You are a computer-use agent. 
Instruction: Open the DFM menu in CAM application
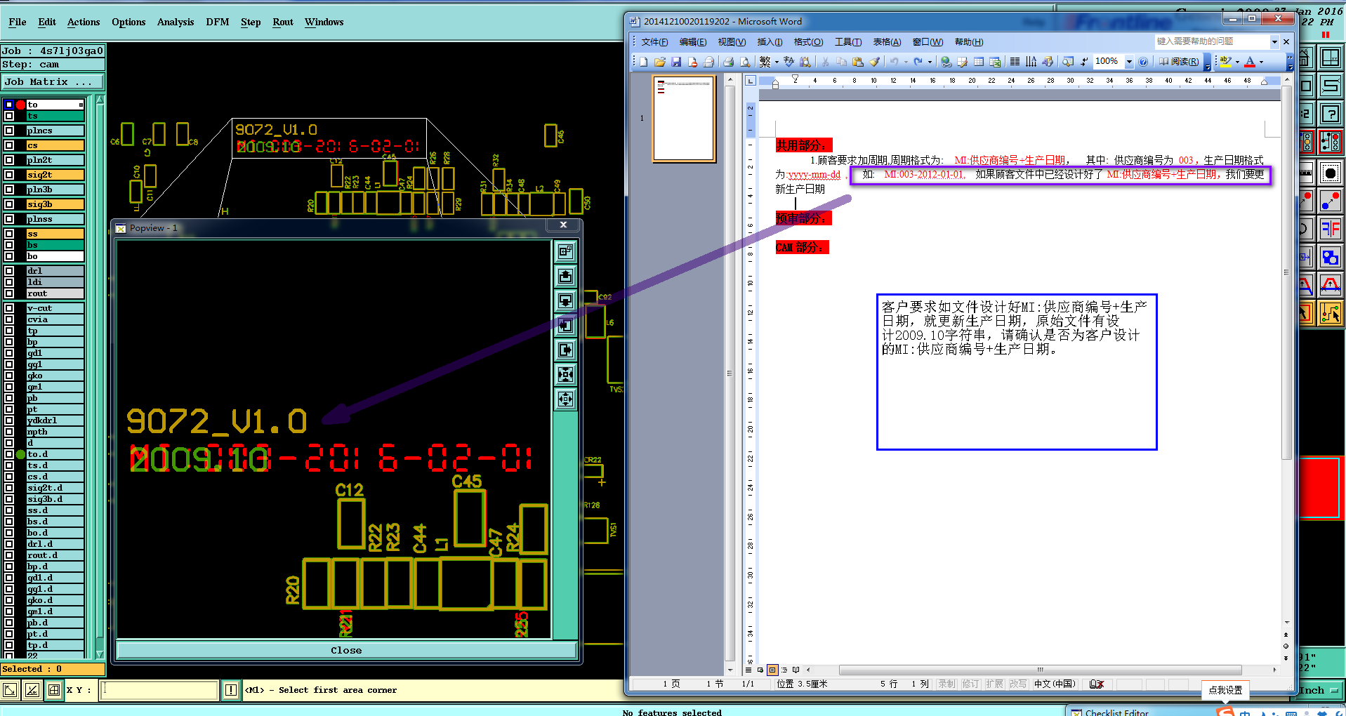[218, 22]
